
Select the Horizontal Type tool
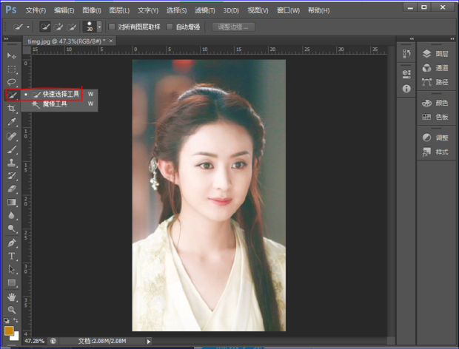click(x=12, y=256)
